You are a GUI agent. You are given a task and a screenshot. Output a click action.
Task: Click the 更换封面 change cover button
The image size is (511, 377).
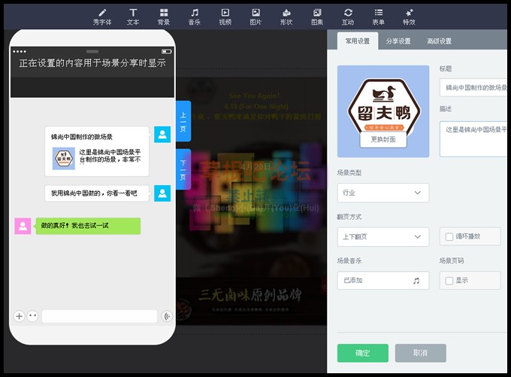pyautogui.click(x=383, y=140)
